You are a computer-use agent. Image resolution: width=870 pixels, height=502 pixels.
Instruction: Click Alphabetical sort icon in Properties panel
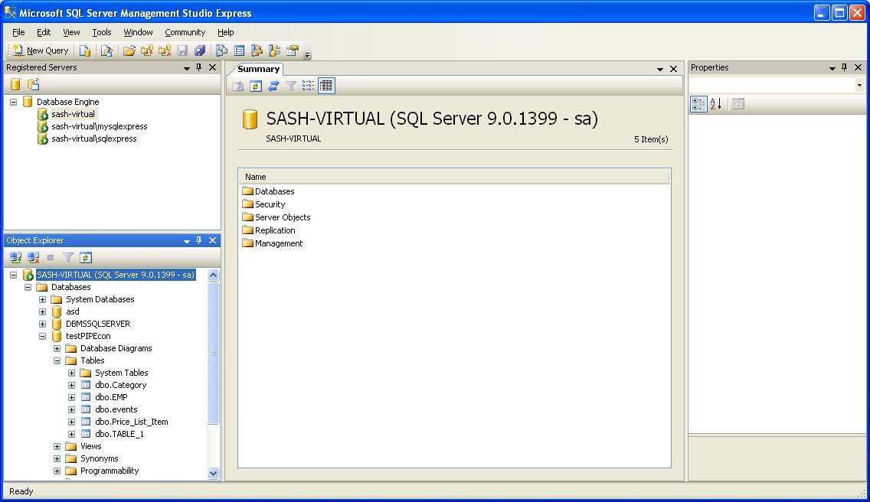tap(716, 104)
